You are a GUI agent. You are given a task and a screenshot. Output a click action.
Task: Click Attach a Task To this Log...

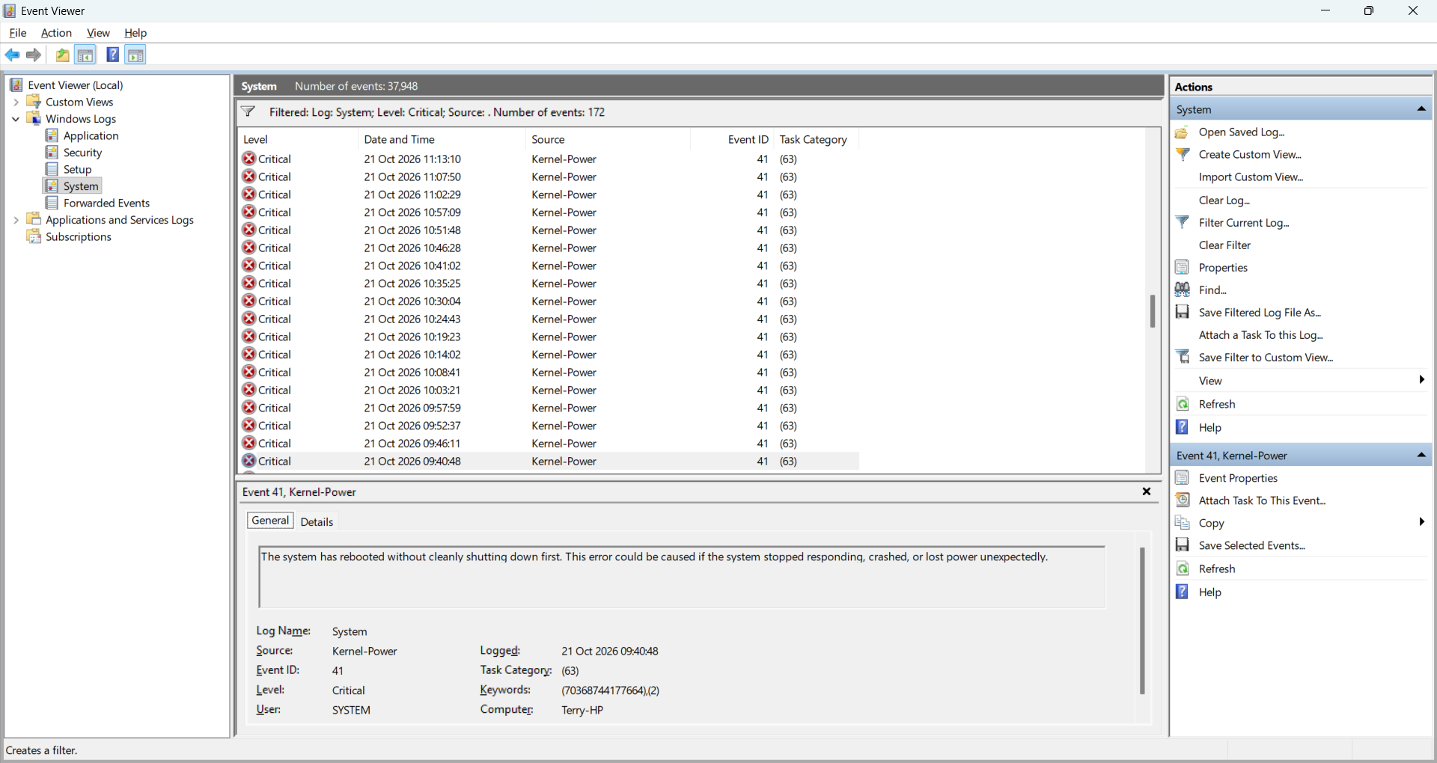[1260, 335]
